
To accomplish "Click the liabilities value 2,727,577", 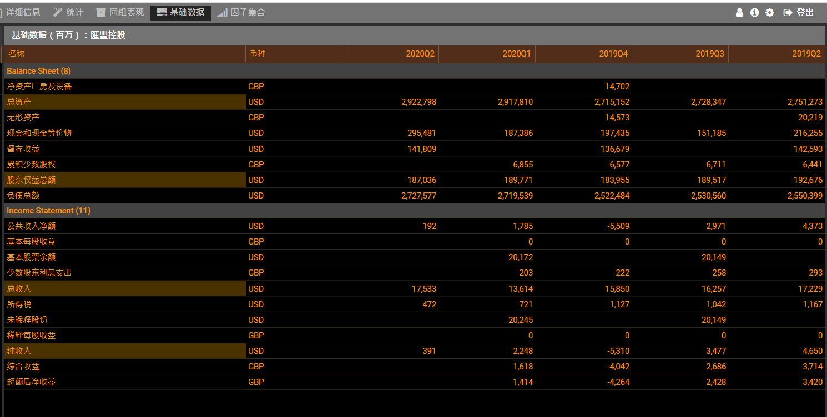I will pos(418,196).
